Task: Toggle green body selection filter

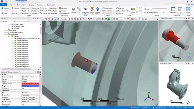Action: point(109,19)
